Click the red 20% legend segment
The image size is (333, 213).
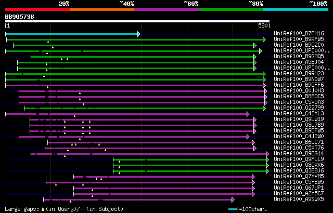[x=37, y=9]
